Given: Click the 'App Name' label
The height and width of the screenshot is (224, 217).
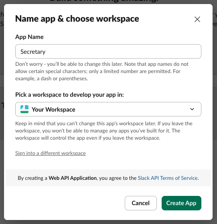Looking at the screenshot, I should [29, 37].
